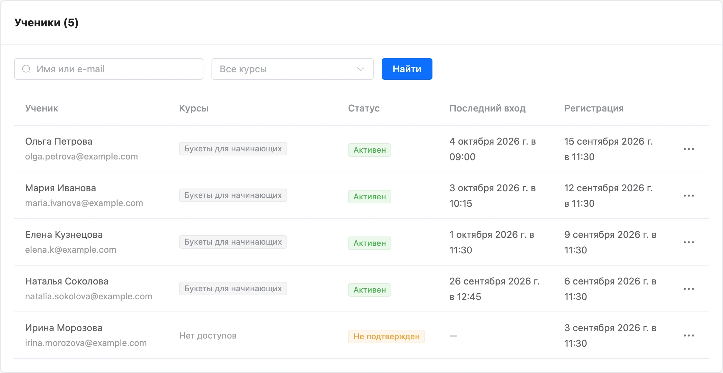Screen dimensions: 723x373
Task: Click email irina.morozova@example.com
Action: click(86, 343)
